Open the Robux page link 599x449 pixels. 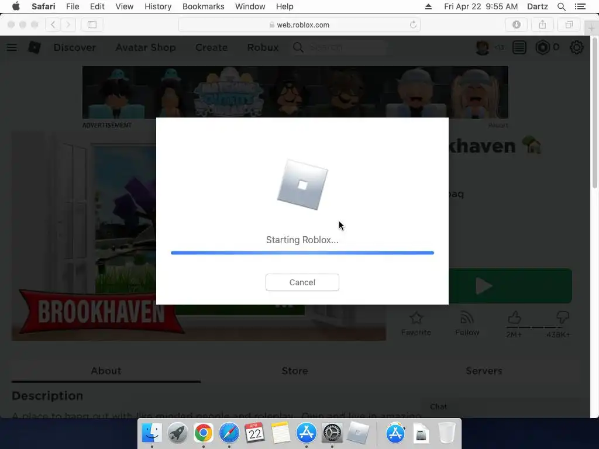263,47
